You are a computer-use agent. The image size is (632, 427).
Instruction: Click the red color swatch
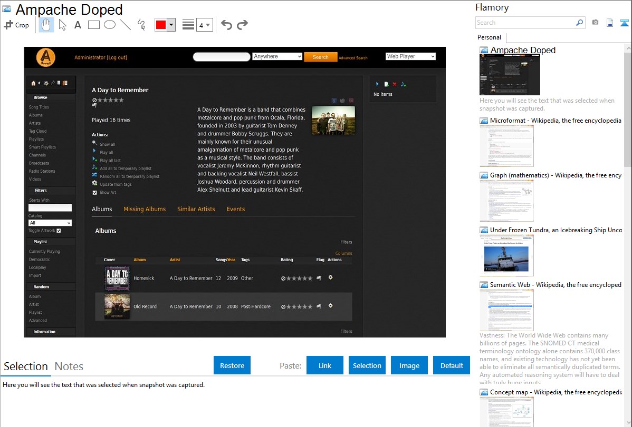coord(161,25)
